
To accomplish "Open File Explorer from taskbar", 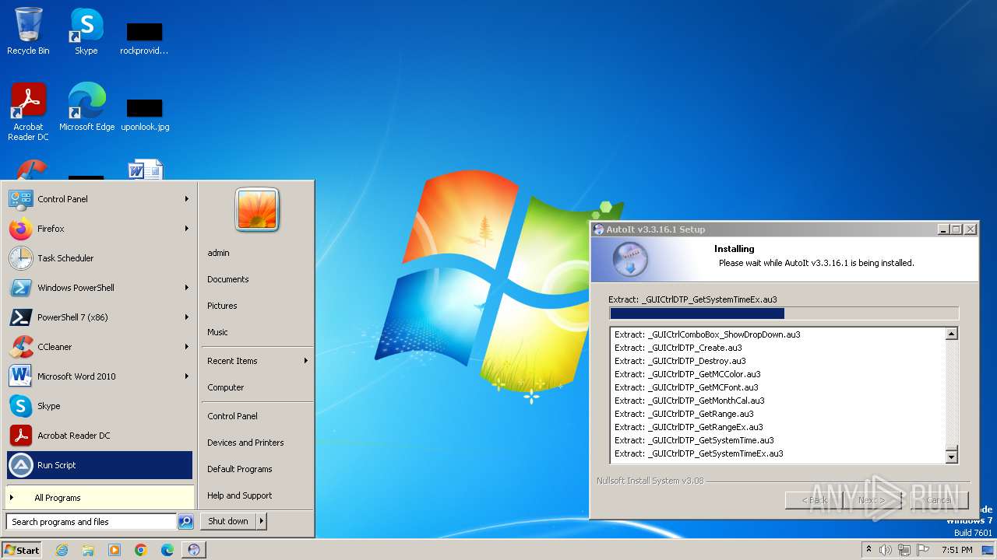I will click(88, 550).
